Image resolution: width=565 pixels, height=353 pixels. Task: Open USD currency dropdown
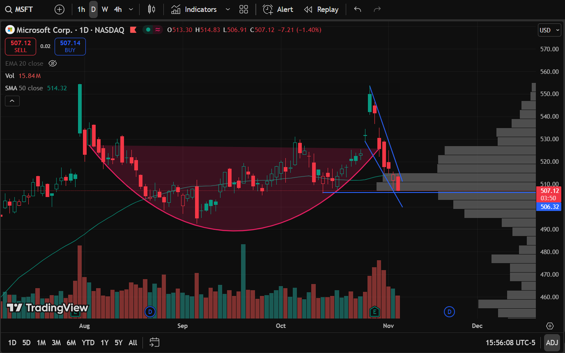(549, 30)
